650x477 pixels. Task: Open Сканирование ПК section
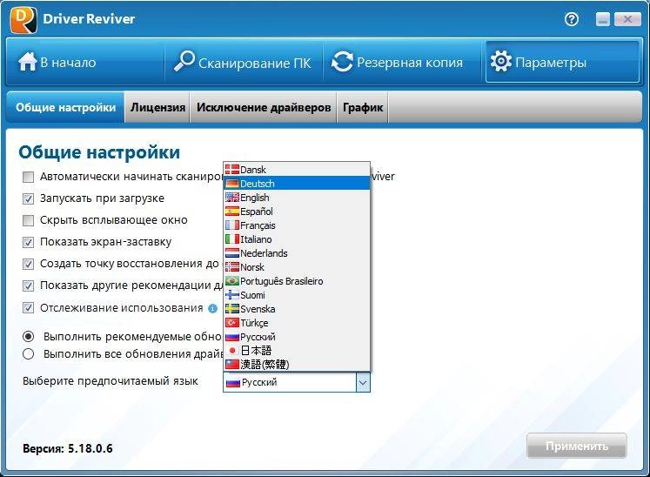pos(244,62)
